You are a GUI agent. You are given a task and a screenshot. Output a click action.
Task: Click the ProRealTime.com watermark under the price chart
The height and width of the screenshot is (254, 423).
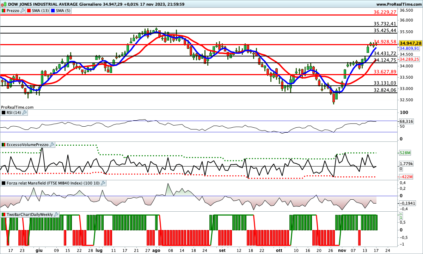pyautogui.click(x=17, y=107)
